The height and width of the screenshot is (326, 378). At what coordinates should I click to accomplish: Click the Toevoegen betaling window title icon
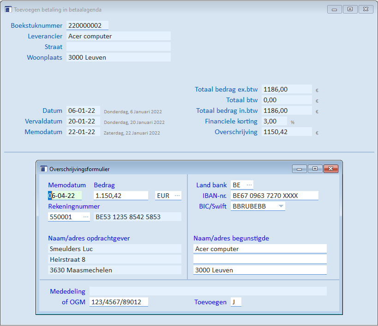[8, 10]
